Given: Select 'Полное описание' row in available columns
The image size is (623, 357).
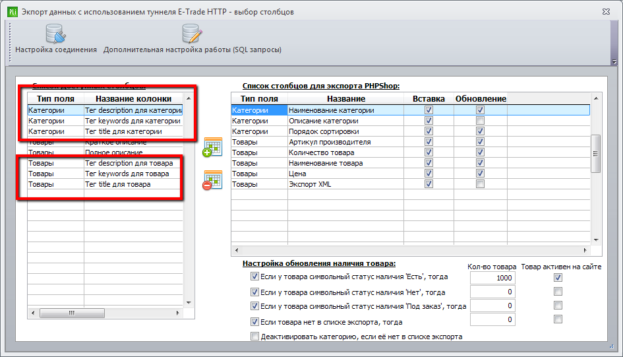Looking at the screenshot, I should click(x=105, y=152).
